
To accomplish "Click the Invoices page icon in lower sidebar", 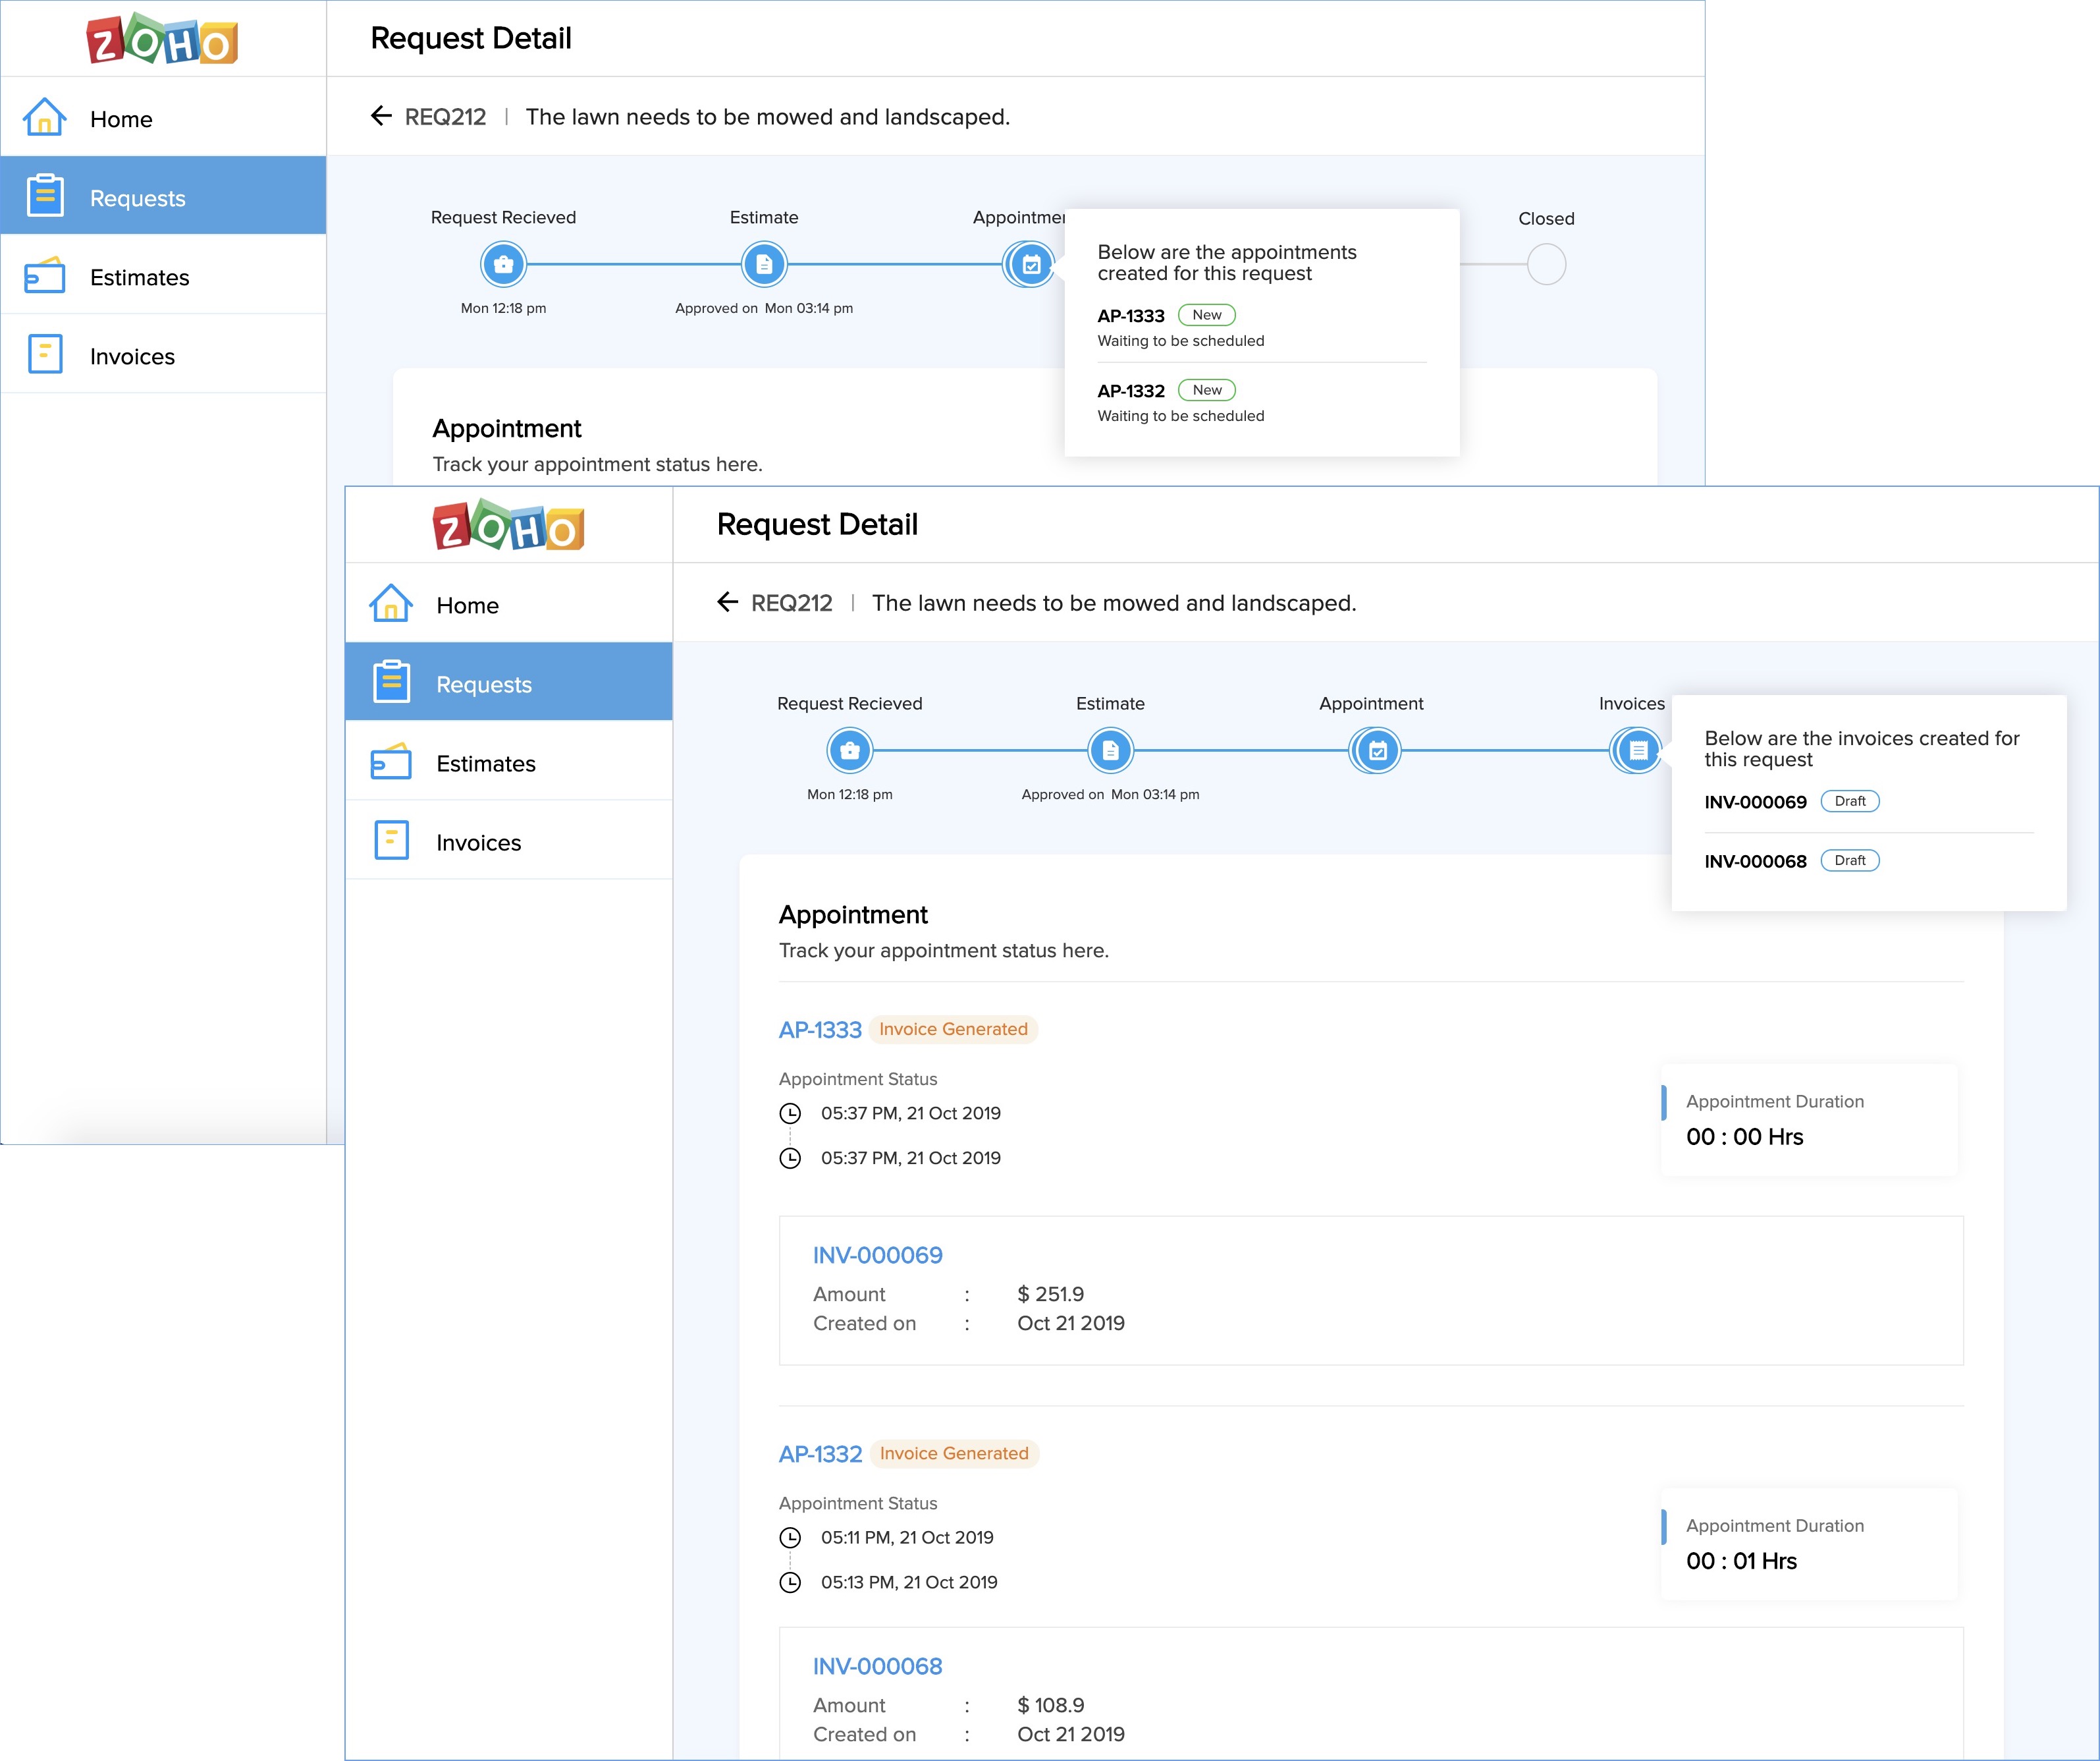I will pos(391,841).
